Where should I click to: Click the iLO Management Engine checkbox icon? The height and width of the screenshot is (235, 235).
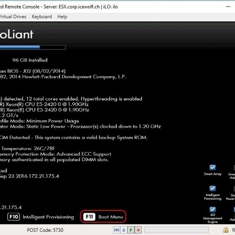tap(212, 209)
